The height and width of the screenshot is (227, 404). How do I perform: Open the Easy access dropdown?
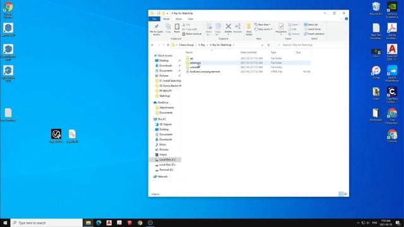tap(263, 30)
